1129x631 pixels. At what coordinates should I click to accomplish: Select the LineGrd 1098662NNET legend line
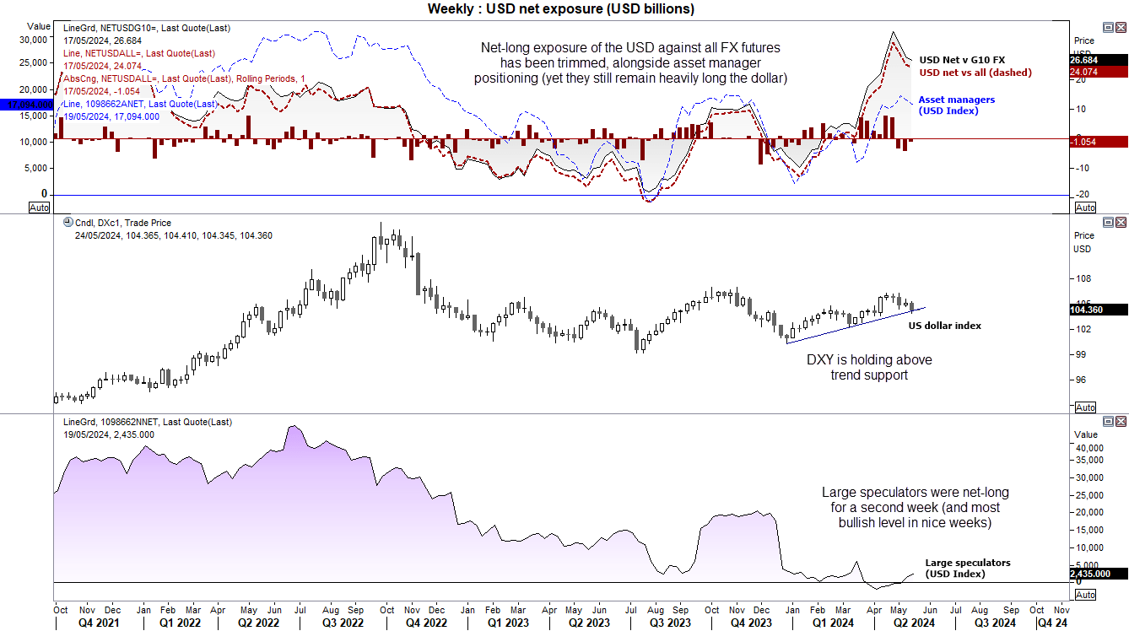pyautogui.click(x=148, y=422)
